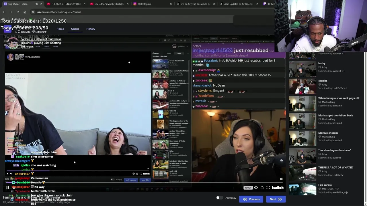The width and height of the screenshot is (367, 206).
Task: Click the inner embedded Previous button
Action: (x=131, y=180)
